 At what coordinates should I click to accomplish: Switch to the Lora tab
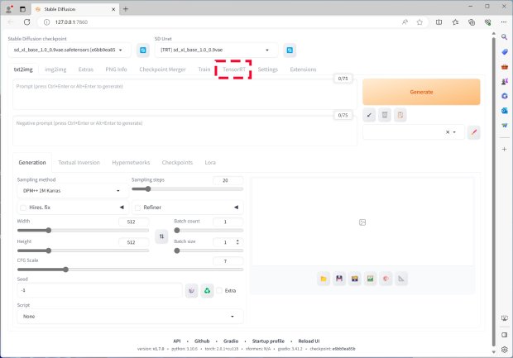pos(210,163)
